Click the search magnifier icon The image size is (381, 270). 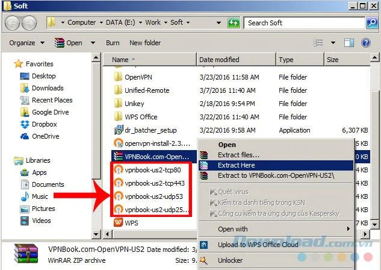pyautogui.click(x=372, y=23)
